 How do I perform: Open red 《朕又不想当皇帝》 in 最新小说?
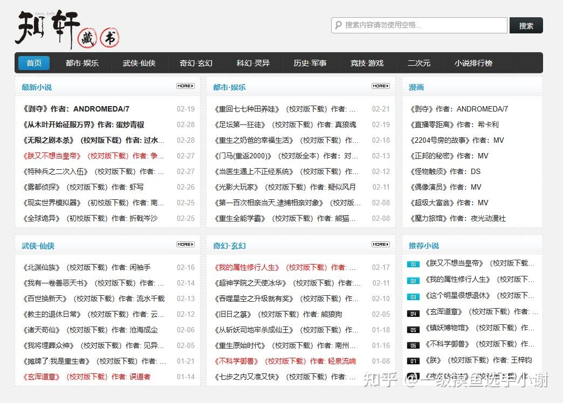point(93,156)
